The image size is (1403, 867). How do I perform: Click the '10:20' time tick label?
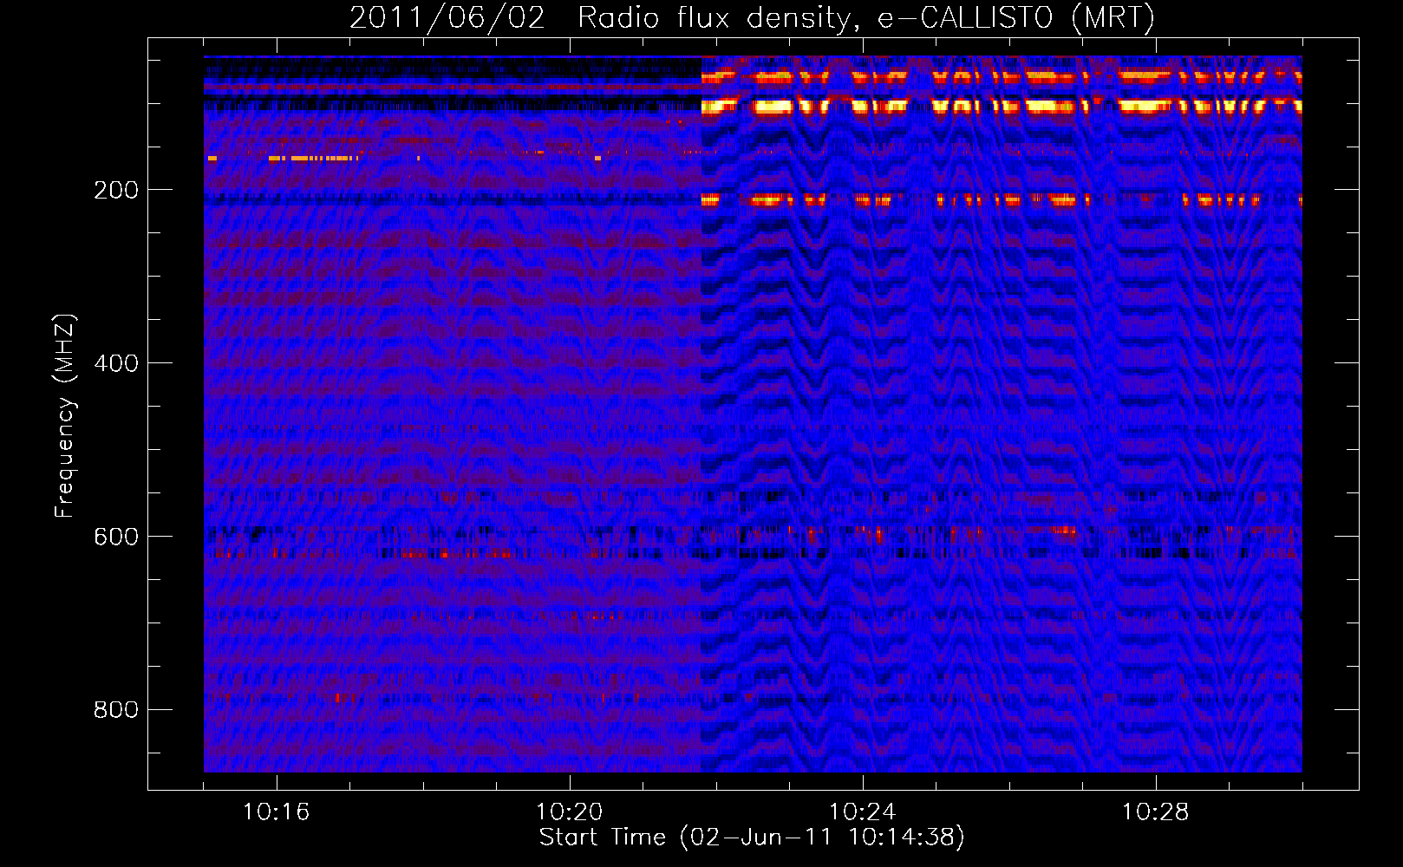pos(570,812)
